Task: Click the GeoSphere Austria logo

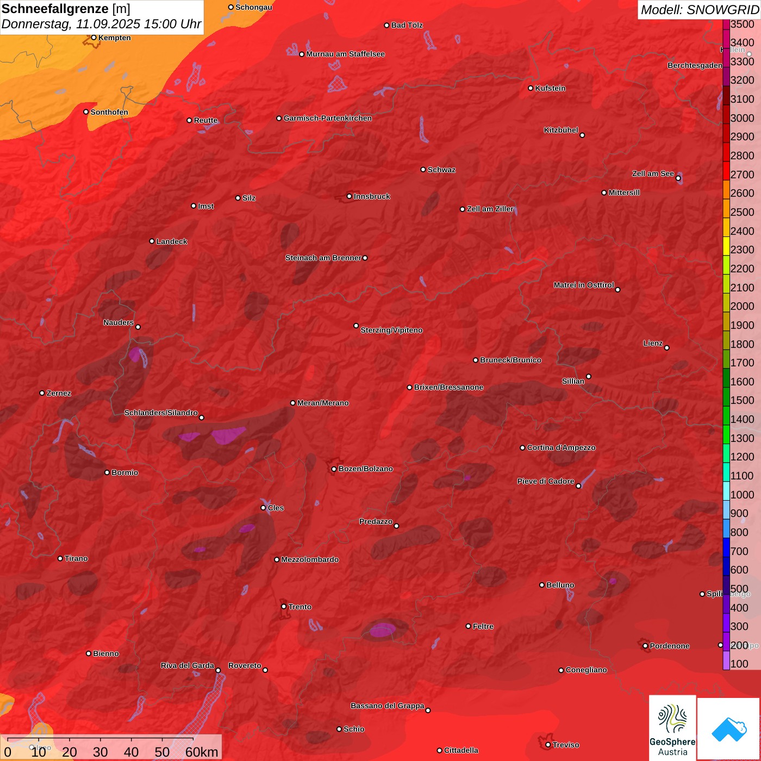Action: click(672, 728)
